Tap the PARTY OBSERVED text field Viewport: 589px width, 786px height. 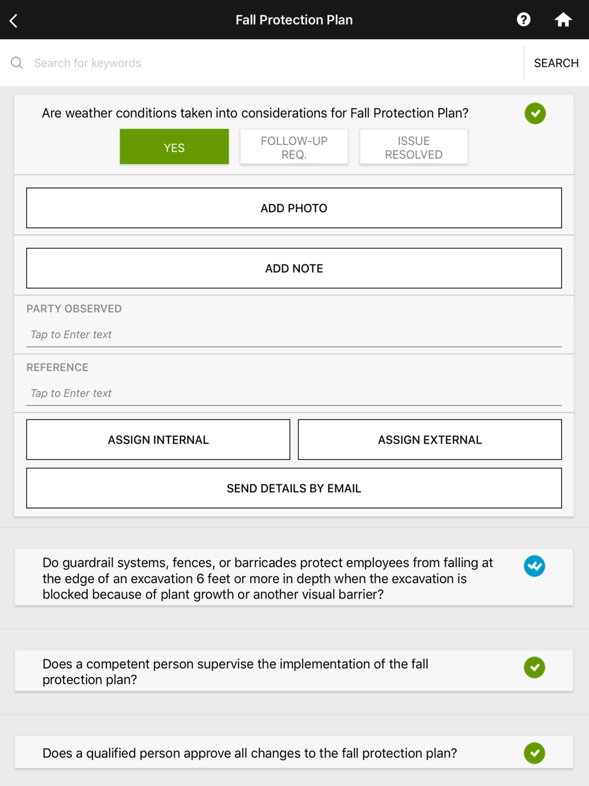tap(294, 334)
